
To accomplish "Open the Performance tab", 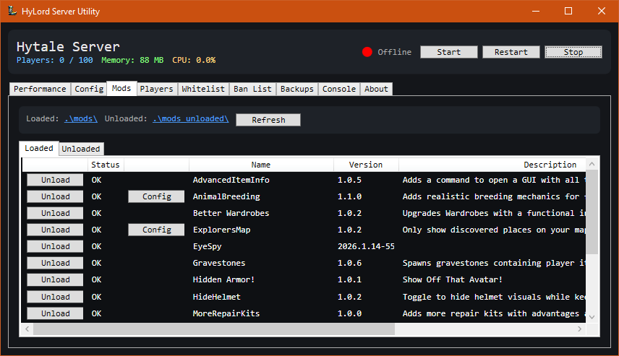I will pos(40,89).
